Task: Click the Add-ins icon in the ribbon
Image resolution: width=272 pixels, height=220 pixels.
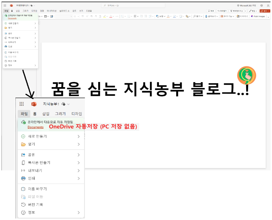Action: (222, 16)
